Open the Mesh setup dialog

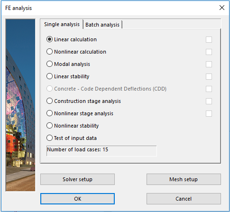point(184,179)
